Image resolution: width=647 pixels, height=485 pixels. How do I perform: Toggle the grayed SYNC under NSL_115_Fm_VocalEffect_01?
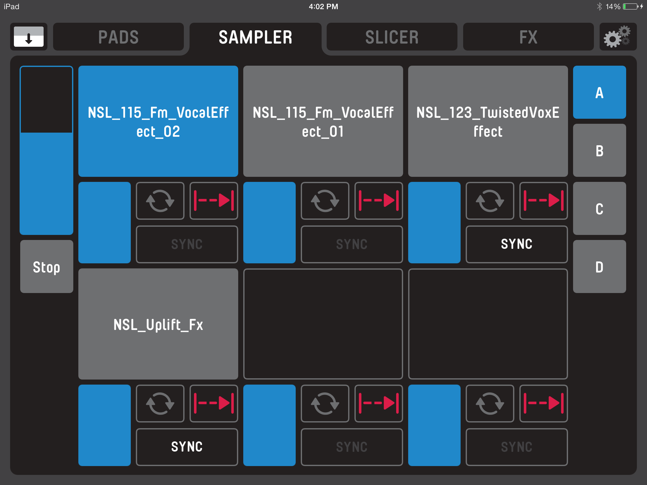coord(352,244)
